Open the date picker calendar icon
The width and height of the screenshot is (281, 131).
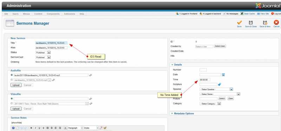[x=223, y=75]
